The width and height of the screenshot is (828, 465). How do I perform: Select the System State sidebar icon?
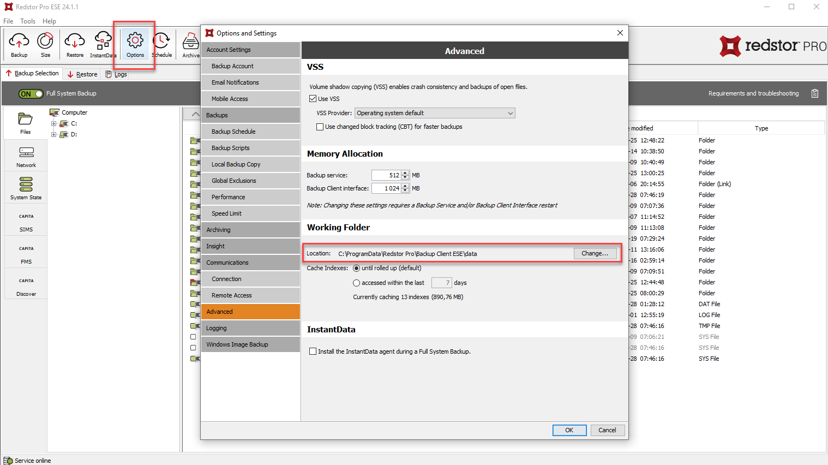coord(26,188)
